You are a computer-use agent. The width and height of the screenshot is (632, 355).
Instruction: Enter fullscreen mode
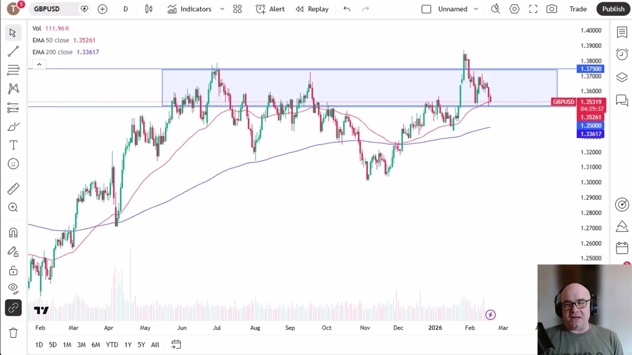533,9
